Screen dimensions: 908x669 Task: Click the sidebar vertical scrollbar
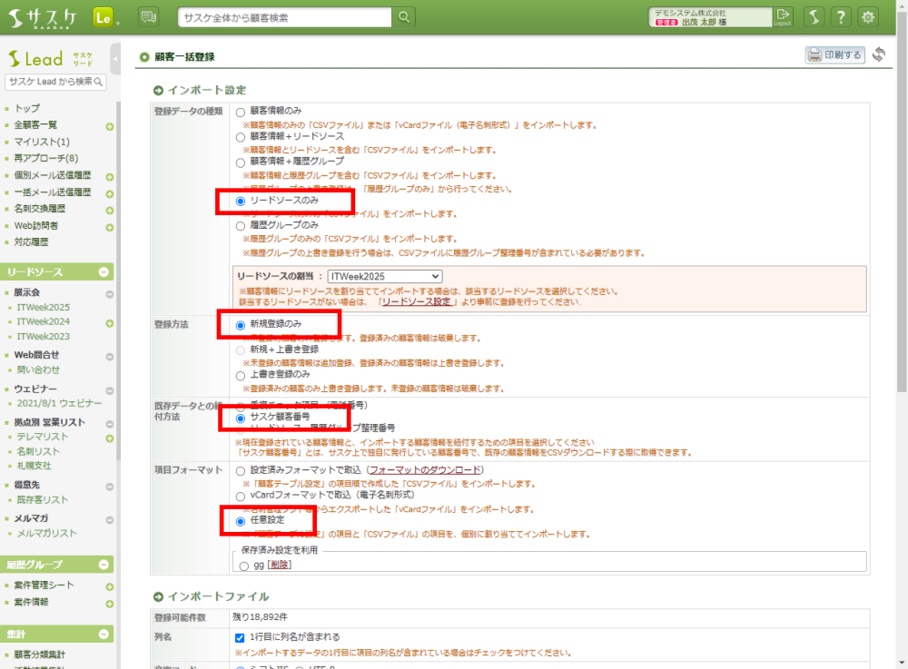pyautogui.click(x=119, y=280)
